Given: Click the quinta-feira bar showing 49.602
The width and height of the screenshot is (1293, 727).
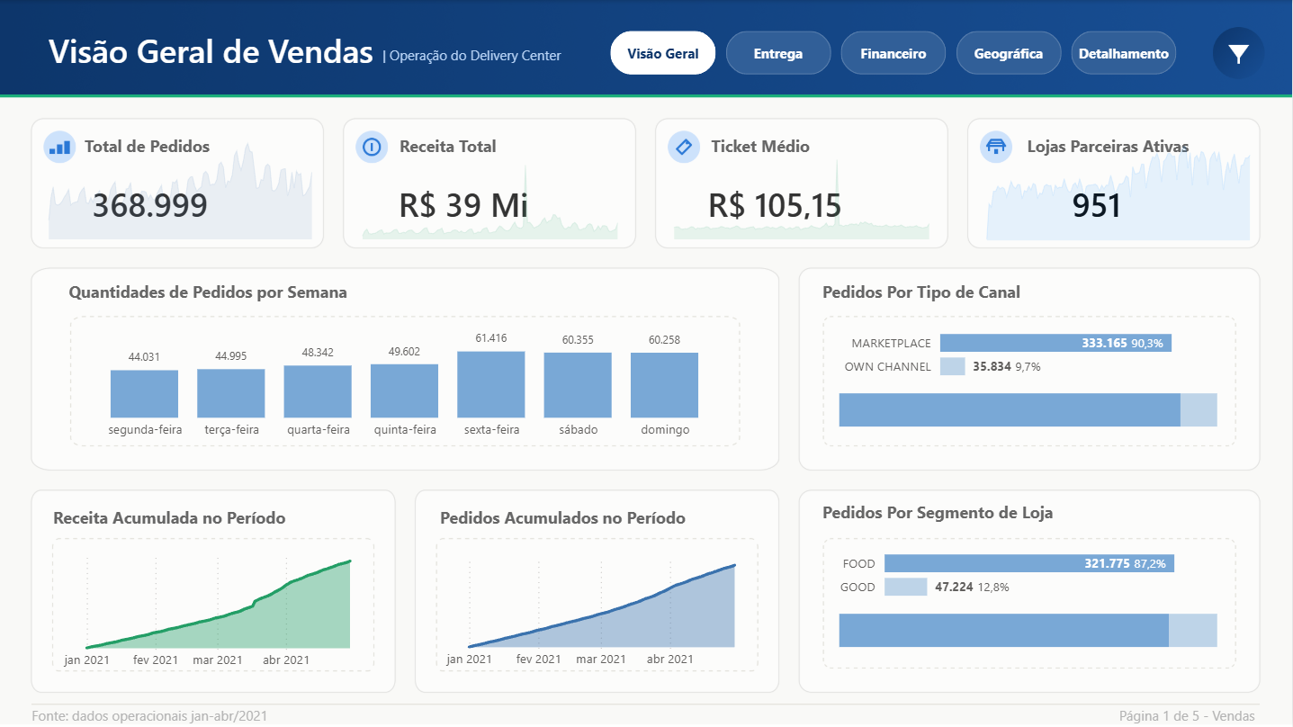Looking at the screenshot, I should 405,390.
